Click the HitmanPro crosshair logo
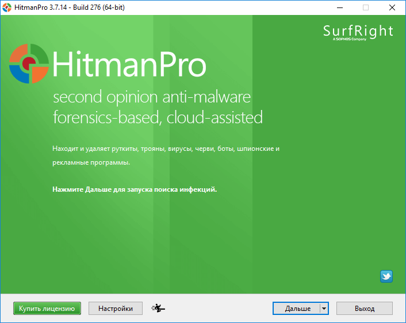Image resolution: width=406 pixels, height=323 pixels. point(29,64)
